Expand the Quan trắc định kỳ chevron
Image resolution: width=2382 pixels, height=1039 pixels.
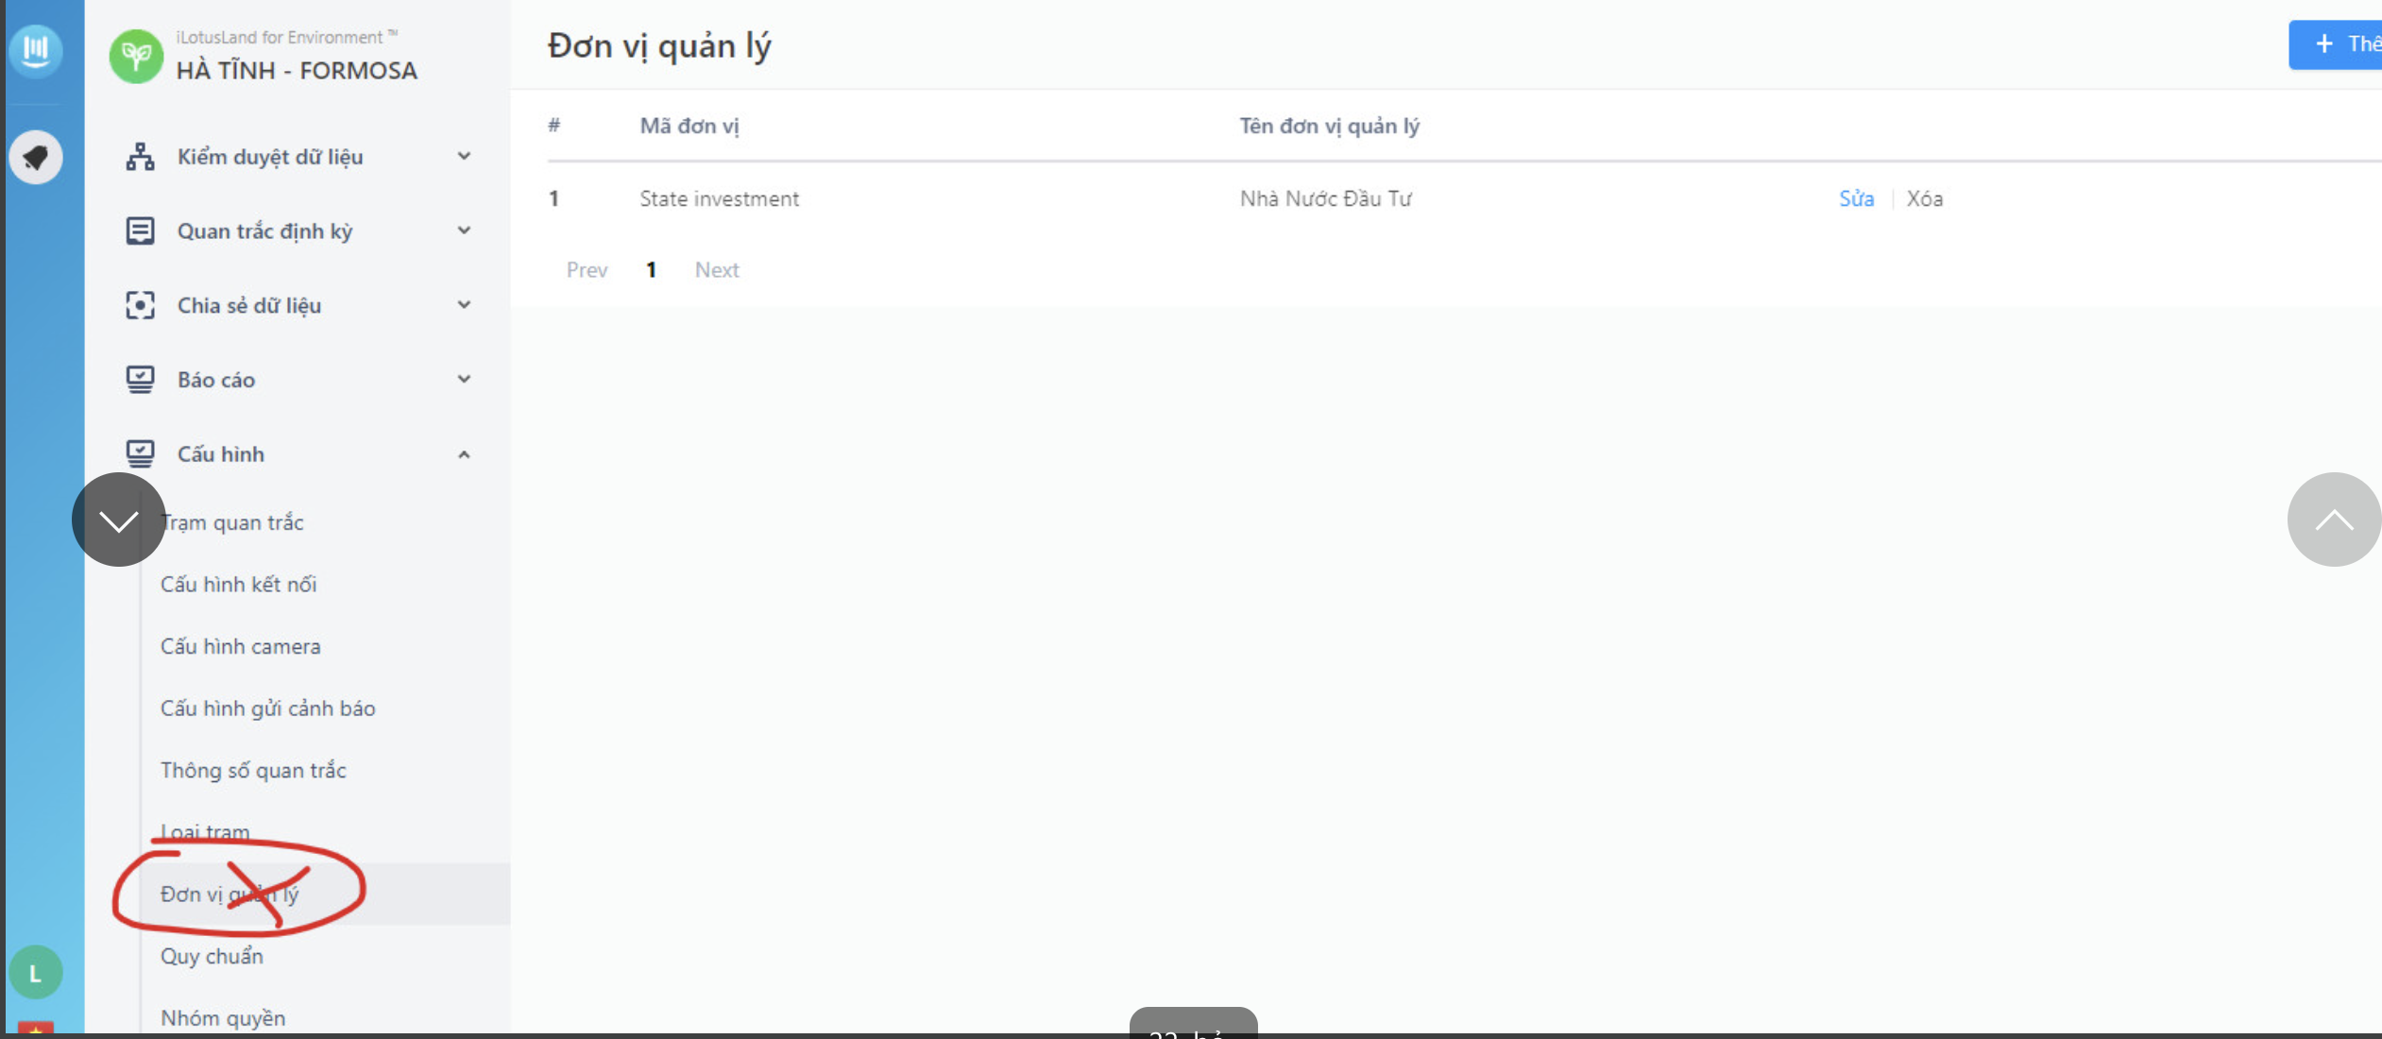click(464, 230)
